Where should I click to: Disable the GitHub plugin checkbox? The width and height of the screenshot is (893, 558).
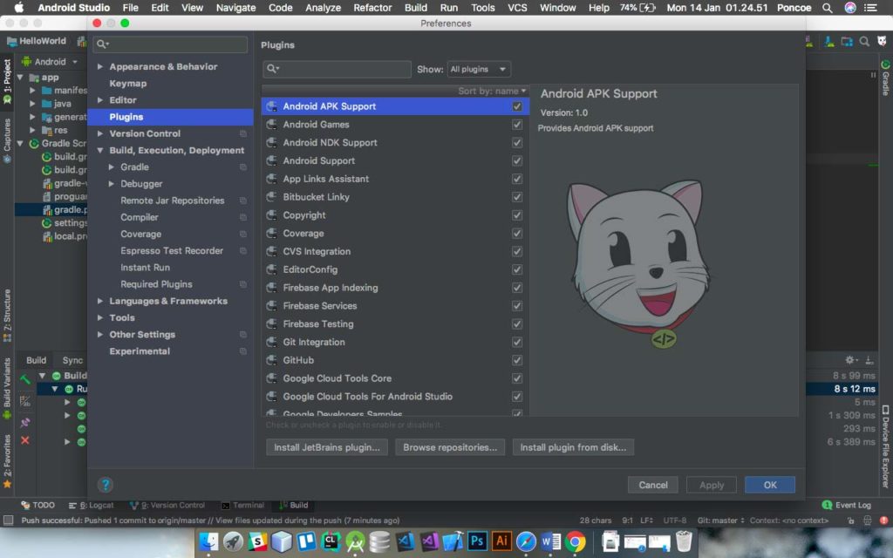tap(517, 360)
